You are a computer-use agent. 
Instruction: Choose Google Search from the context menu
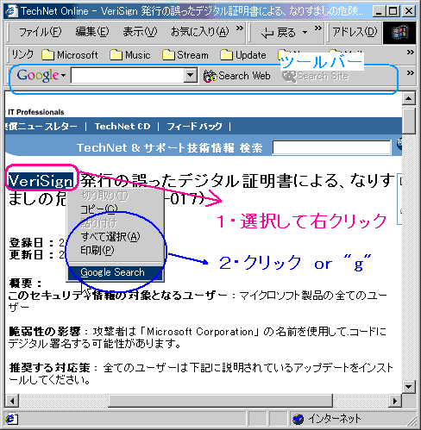click(115, 272)
